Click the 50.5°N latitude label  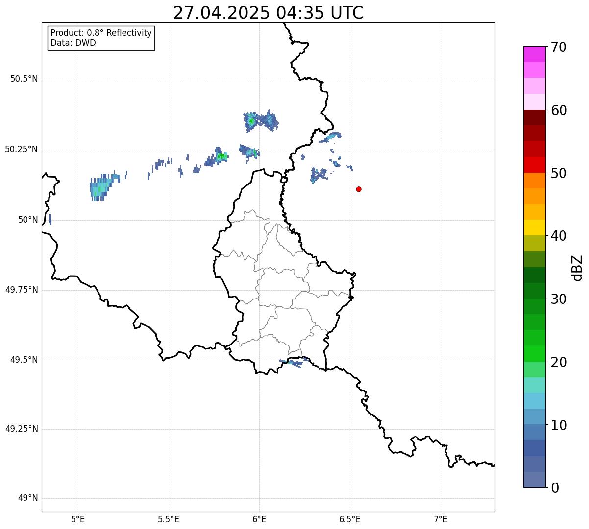[x=24, y=79]
